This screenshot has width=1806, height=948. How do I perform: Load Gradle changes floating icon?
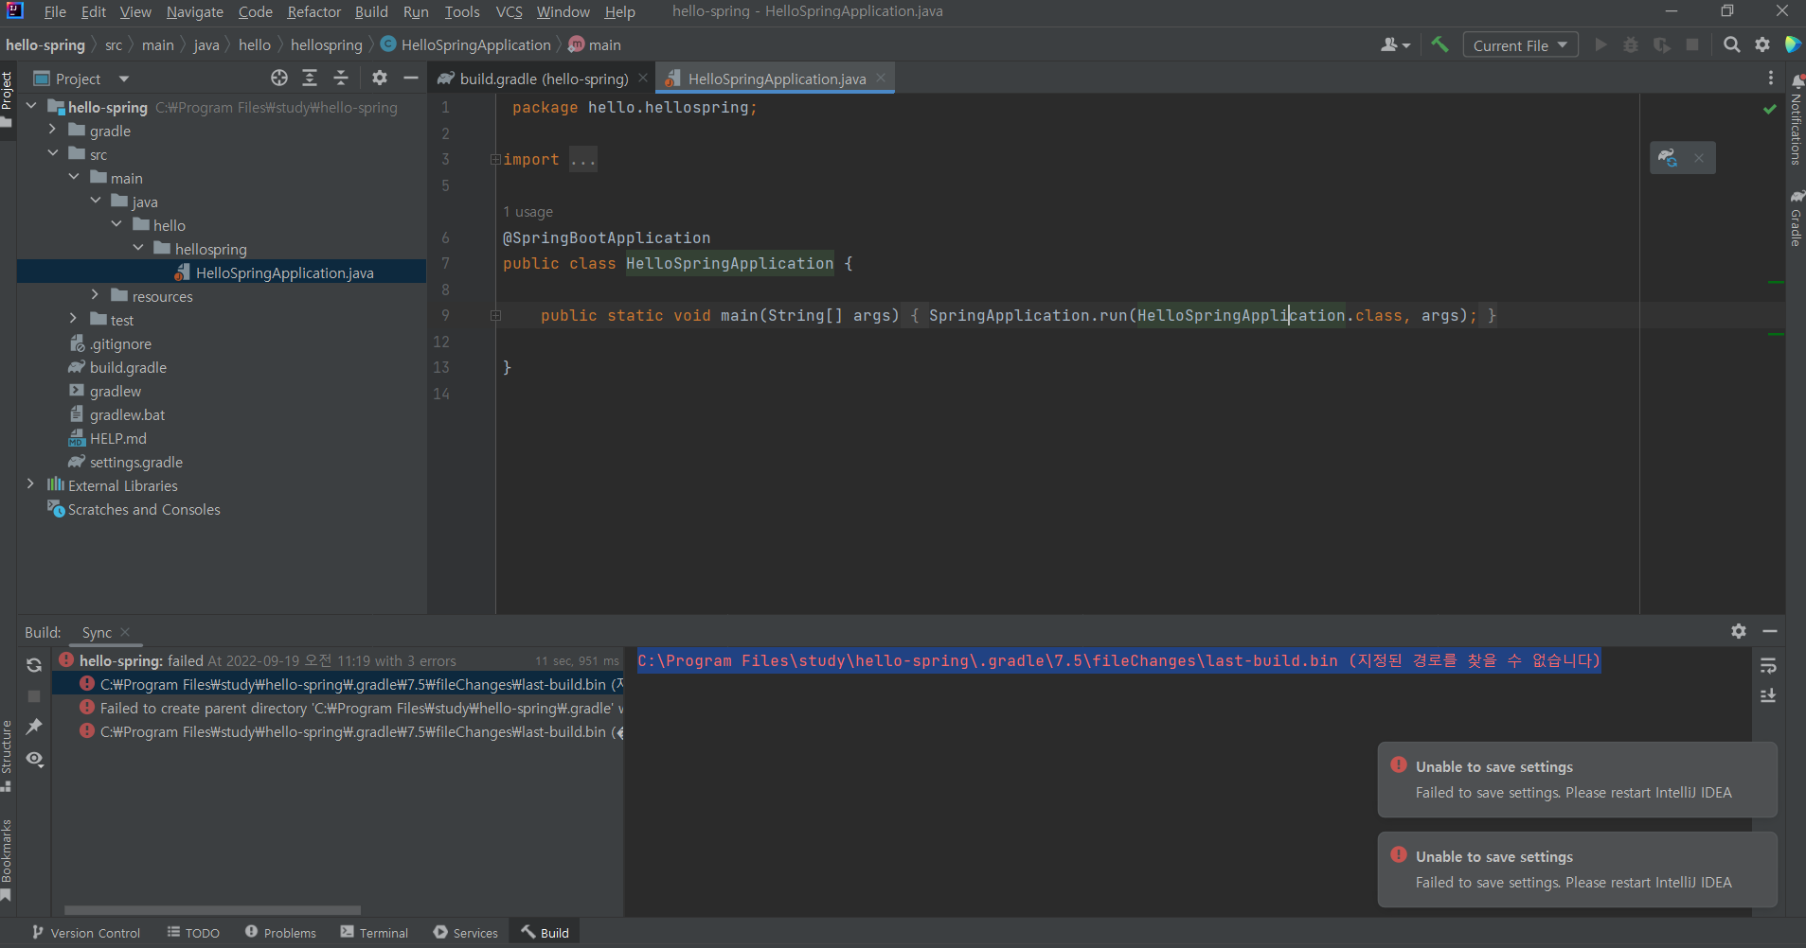(1668, 158)
